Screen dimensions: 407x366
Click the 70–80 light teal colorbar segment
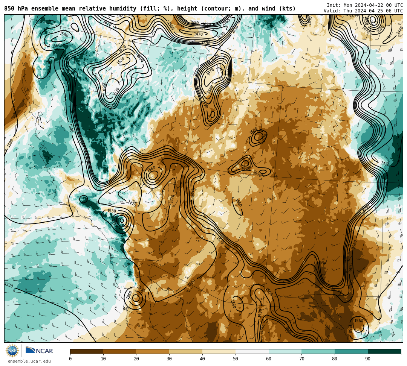click(x=318, y=351)
